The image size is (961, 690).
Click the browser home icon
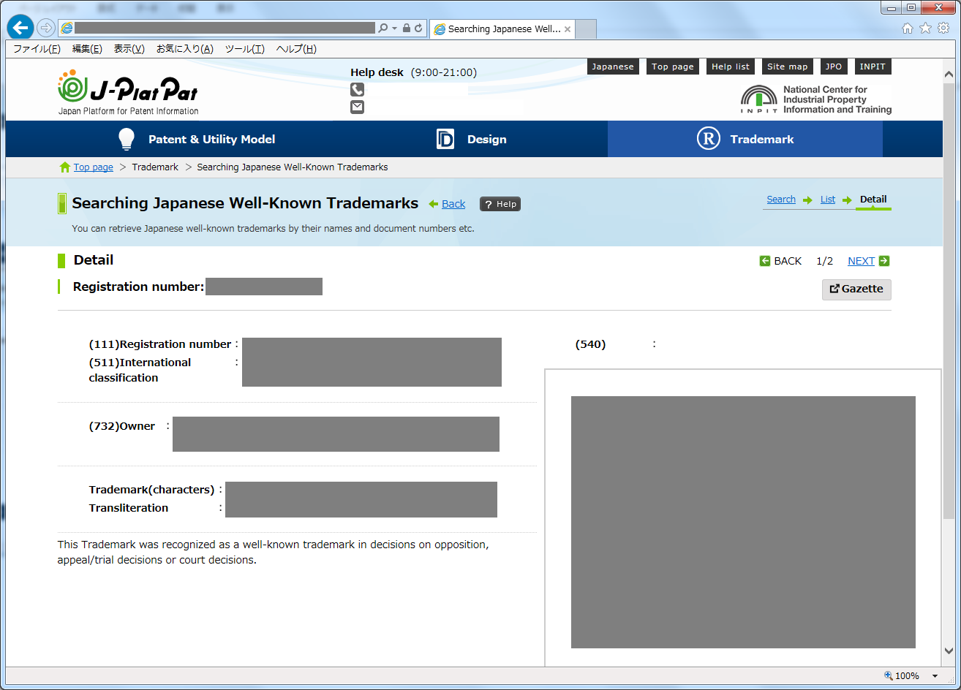coord(908,28)
